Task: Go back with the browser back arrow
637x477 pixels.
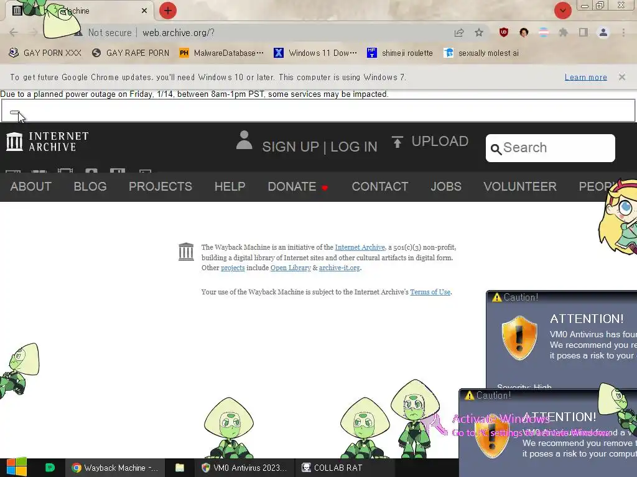Action: click(x=14, y=32)
